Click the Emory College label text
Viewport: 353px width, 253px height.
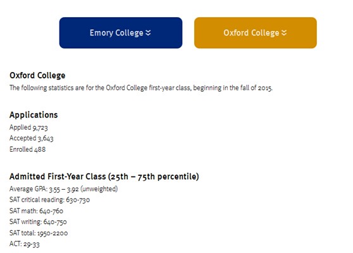(116, 33)
